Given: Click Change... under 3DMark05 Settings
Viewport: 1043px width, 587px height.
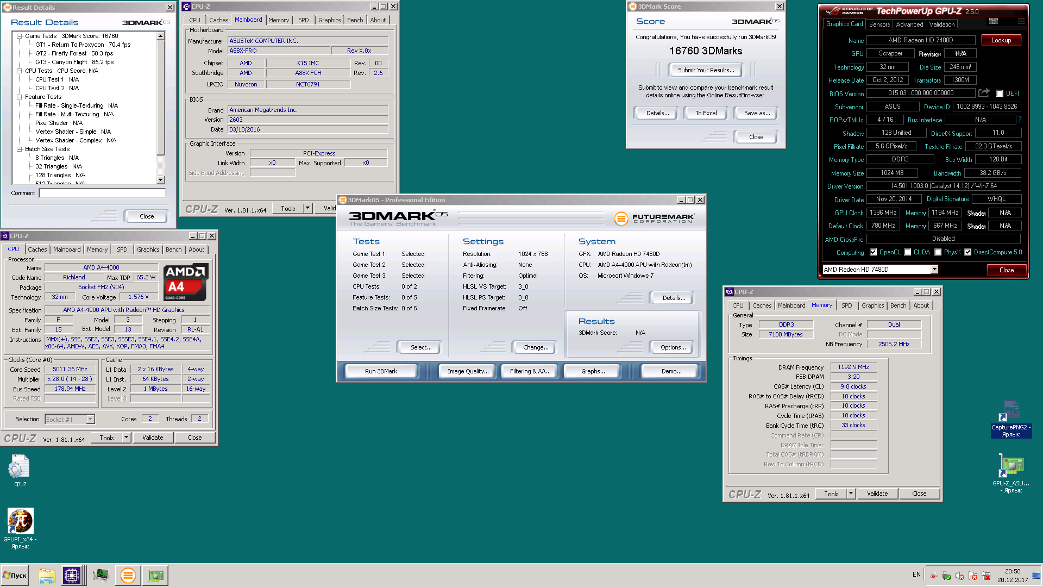Looking at the screenshot, I should click(536, 347).
